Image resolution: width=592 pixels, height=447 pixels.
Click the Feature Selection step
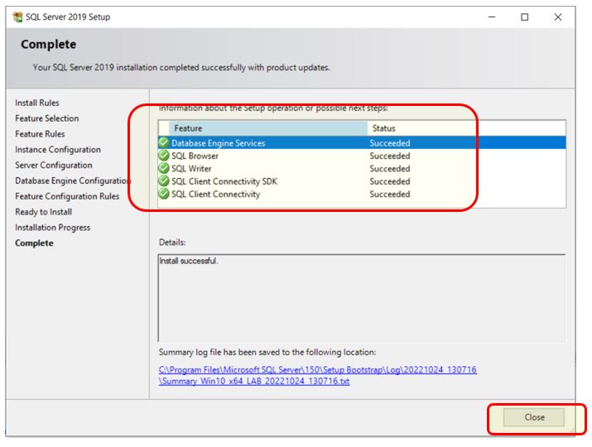[x=47, y=118]
